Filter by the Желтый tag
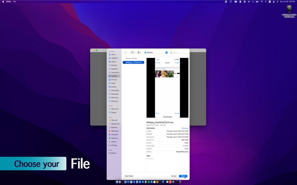 pyautogui.click(x=114, y=120)
